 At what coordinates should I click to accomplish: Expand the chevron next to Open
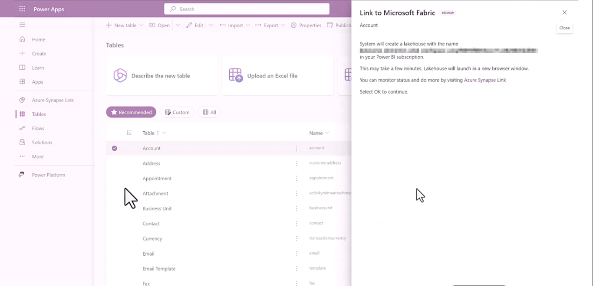point(178,25)
